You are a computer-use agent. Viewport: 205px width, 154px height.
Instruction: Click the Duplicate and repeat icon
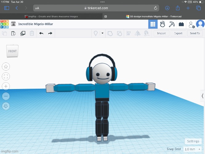coord(23,33)
